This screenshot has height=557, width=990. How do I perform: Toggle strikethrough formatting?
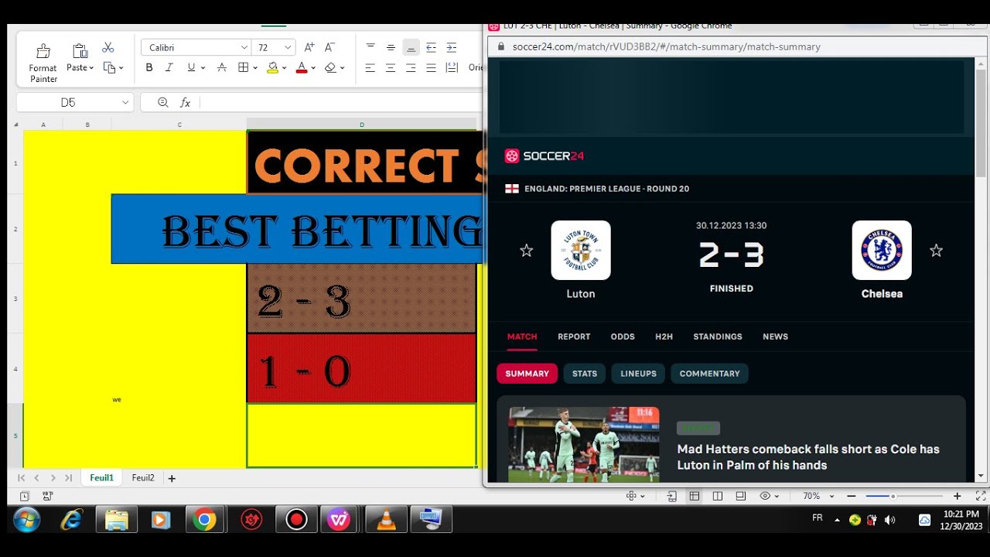pyautogui.click(x=222, y=68)
